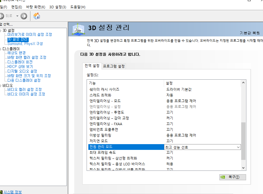The image size is (263, 194).
Task: Select 텍스처 필터링 – 삼선형 최적화 row
Action: tap(164, 158)
